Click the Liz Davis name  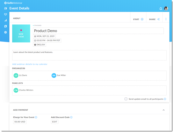pos(23,75)
